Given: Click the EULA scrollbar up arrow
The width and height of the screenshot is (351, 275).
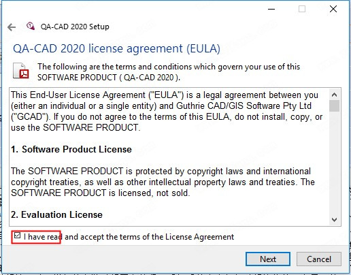Looking at the screenshot, I should tap(334, 95).
